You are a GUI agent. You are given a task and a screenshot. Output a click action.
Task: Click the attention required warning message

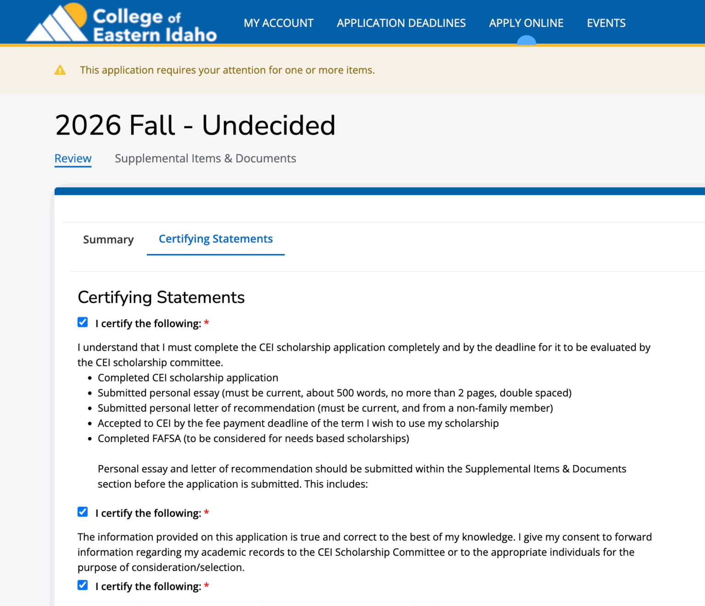point(227,70)
